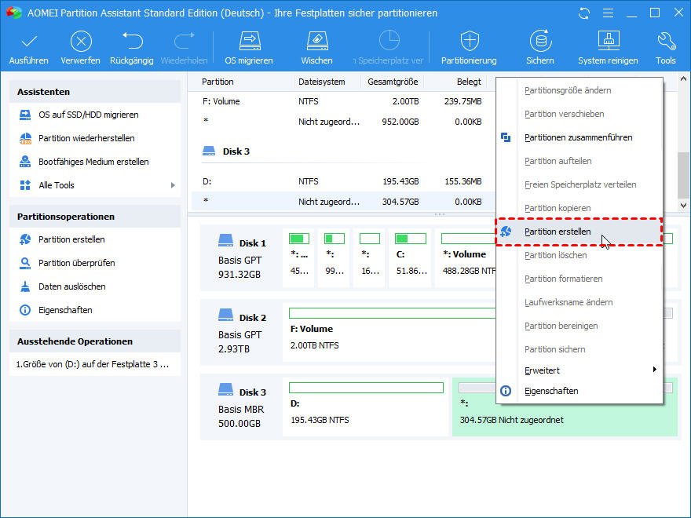Click the partition list scrollbar down arrow

pos(683,206)
